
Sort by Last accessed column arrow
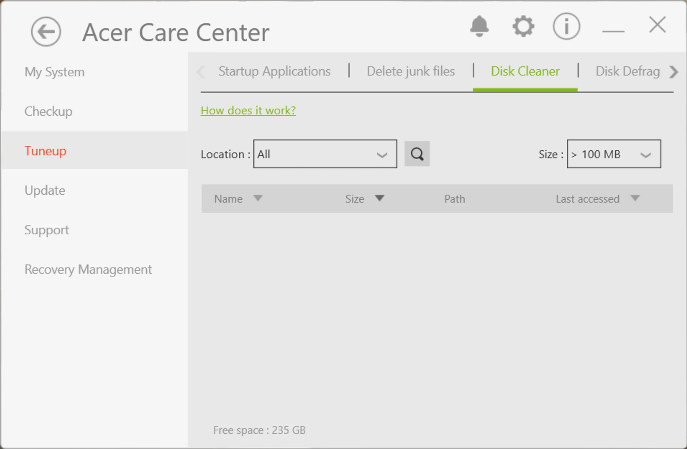tap(635, 198)
